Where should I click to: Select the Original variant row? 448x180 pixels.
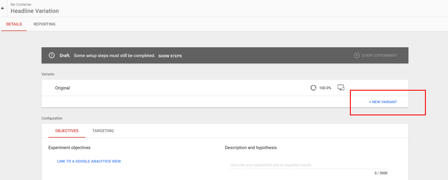(x=225, y=88)
